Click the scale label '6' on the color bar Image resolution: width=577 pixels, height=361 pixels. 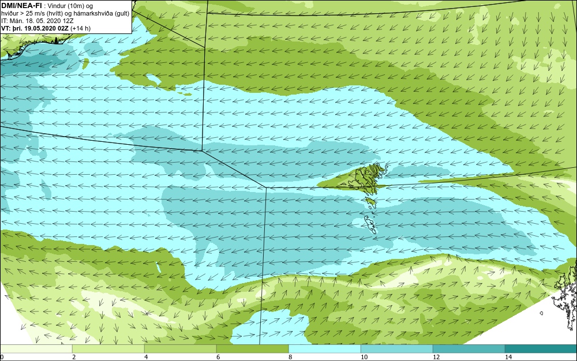pyautogui.click(x=218, y=357)
